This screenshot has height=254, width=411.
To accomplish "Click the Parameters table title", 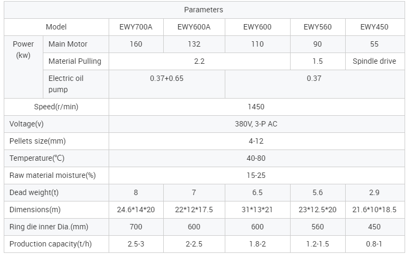I will pos(203,10).
